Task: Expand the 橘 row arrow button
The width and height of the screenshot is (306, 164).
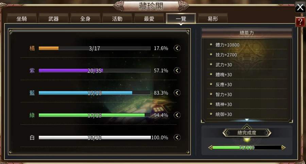Action: 177,48
